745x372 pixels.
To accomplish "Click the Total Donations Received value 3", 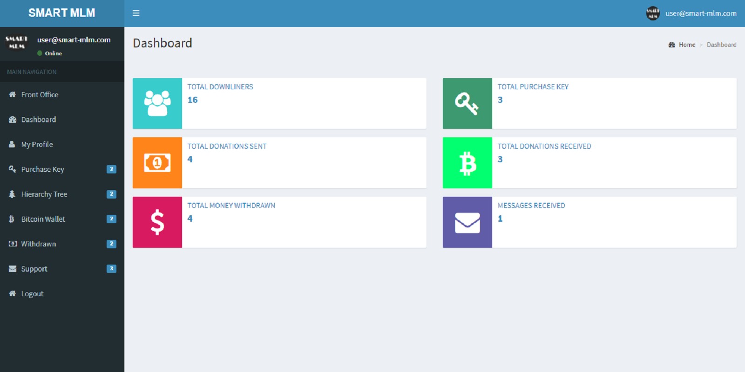I will coord(500,159).
